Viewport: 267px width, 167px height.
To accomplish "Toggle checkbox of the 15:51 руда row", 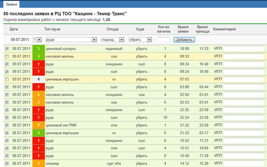I will [7, 148].
